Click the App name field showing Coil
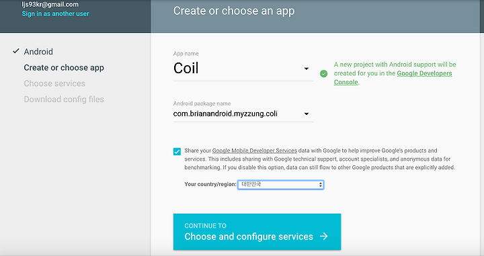This screenshot has height=256, width=484. click(x=243, y=69)
